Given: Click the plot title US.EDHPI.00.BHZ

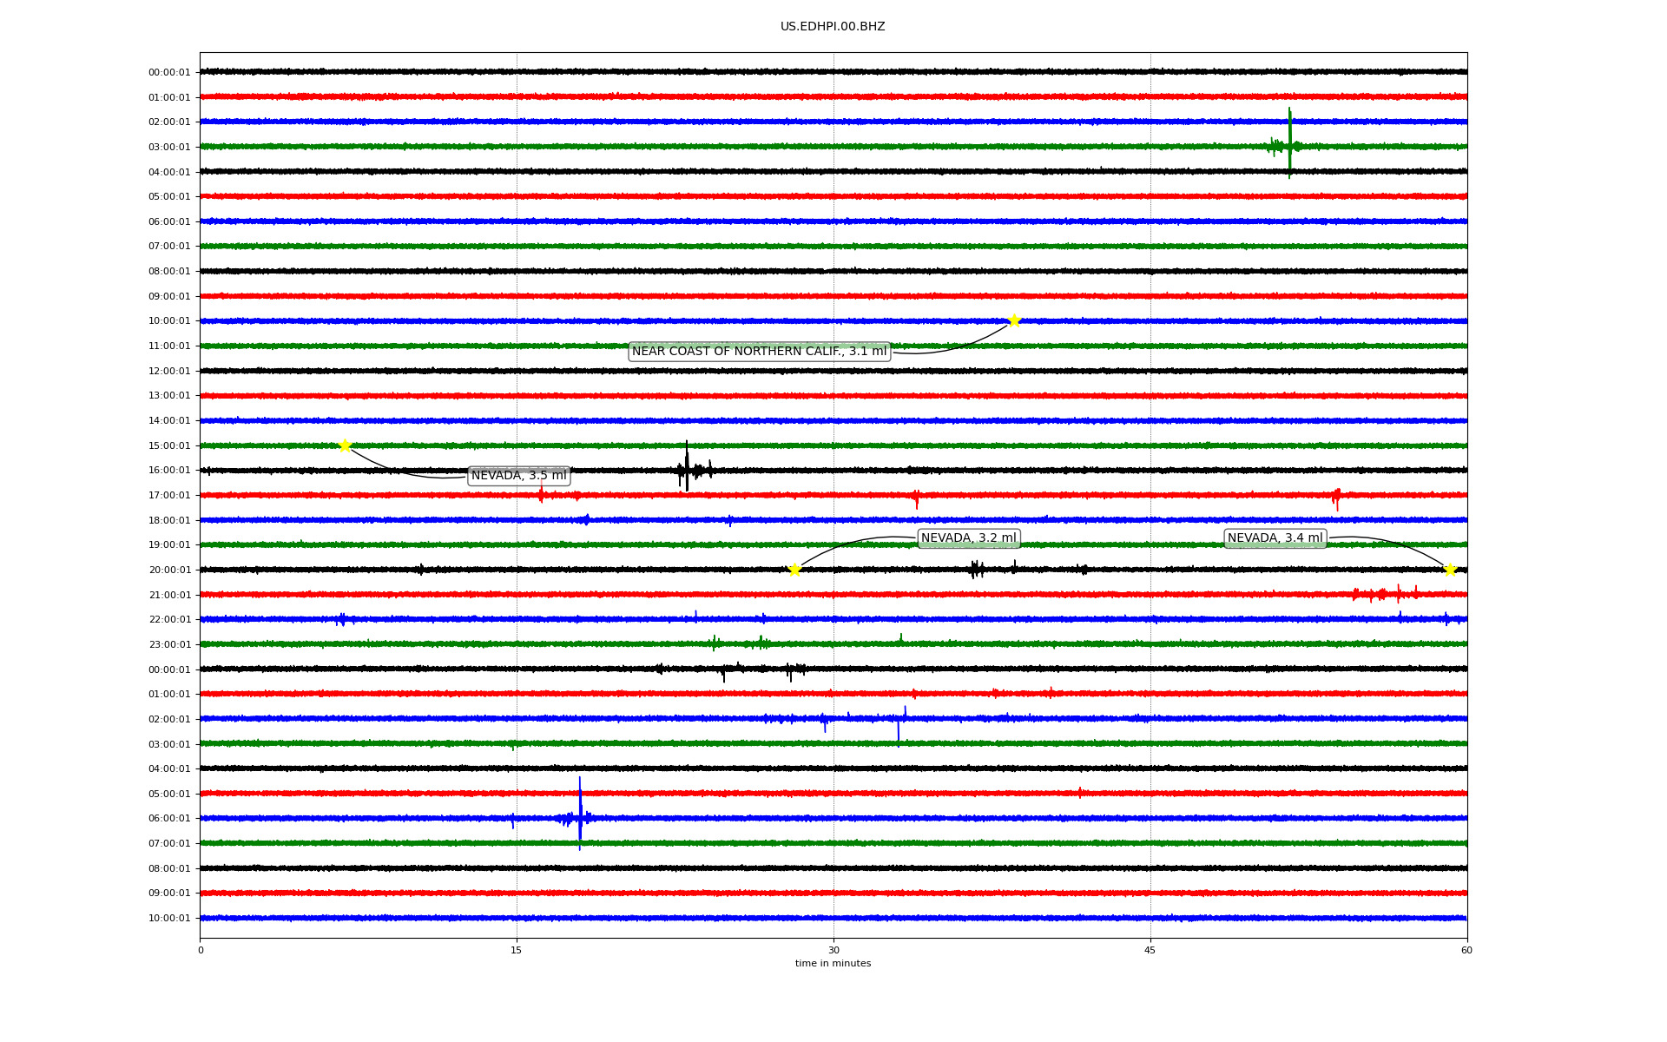Looking at the screenshot, I should click(833, 27).
